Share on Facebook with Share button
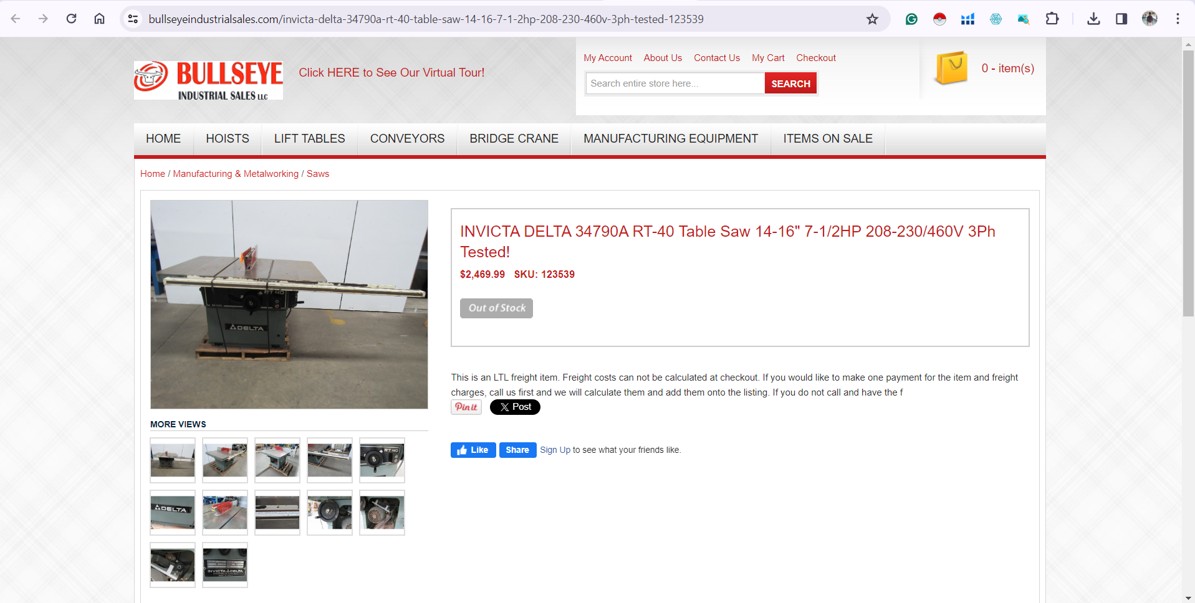This screenshot has width=1195, height=603. click(x=517, y=450)
